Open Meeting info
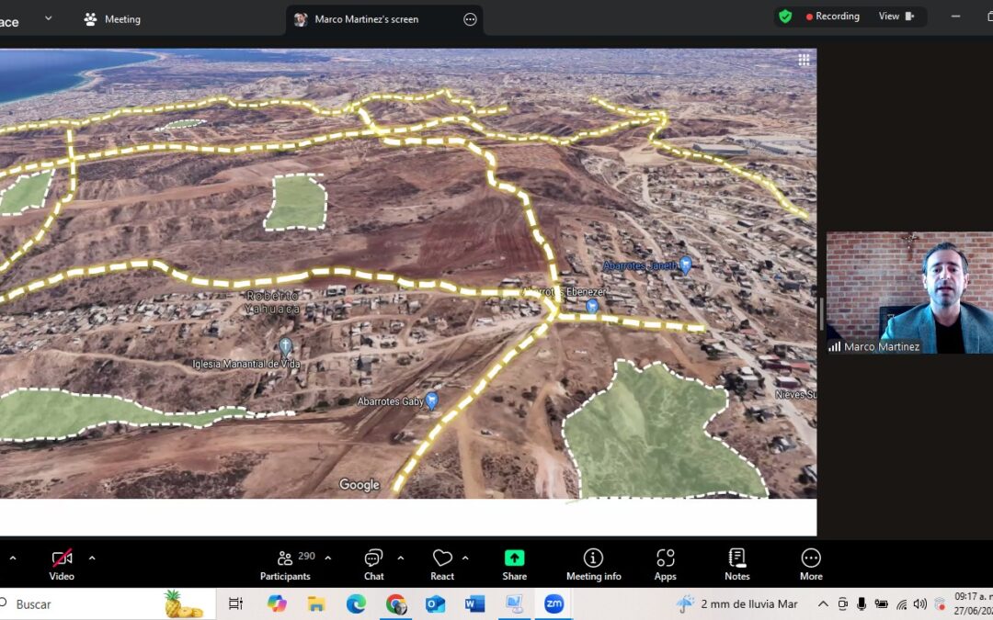The width and height of the screenshot is (993, 620). pos(593,564)
